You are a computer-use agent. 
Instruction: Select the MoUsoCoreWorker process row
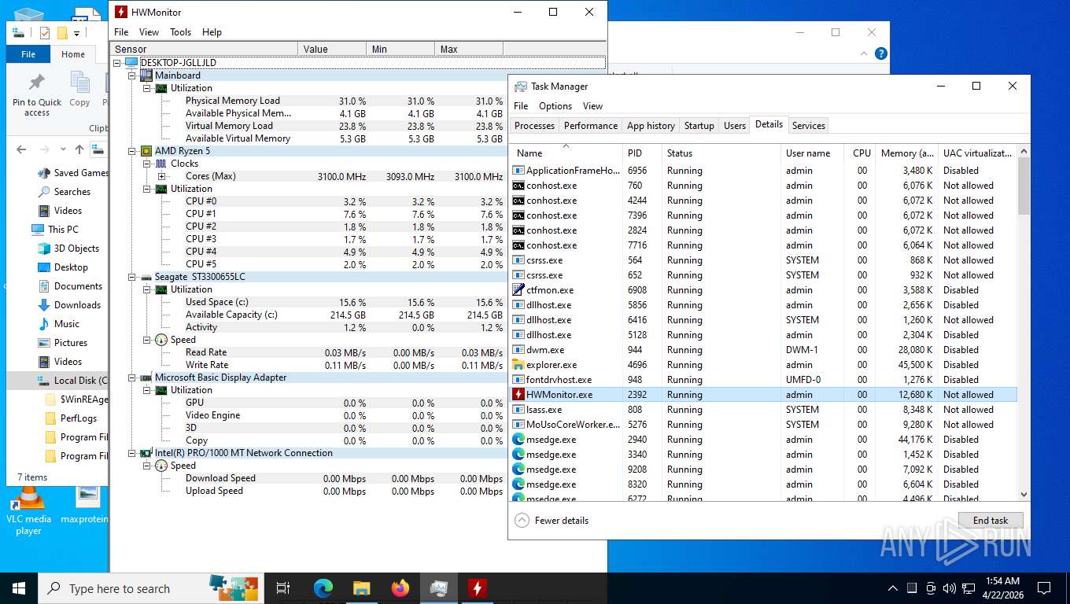tap(763, 425)
